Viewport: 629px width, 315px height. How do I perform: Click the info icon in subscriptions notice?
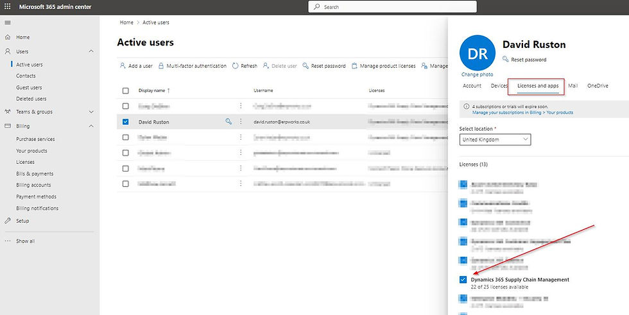click(x=466, y=107)
